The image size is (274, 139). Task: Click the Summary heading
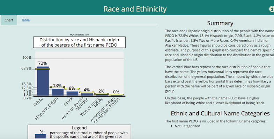click(x=220, y=23)
